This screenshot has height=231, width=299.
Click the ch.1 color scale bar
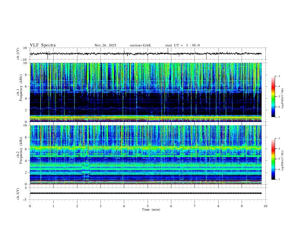click(x=273, y=97)
